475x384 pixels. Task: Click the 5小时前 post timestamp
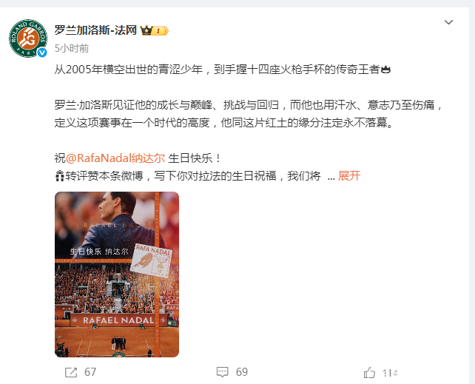coord(72,48)
